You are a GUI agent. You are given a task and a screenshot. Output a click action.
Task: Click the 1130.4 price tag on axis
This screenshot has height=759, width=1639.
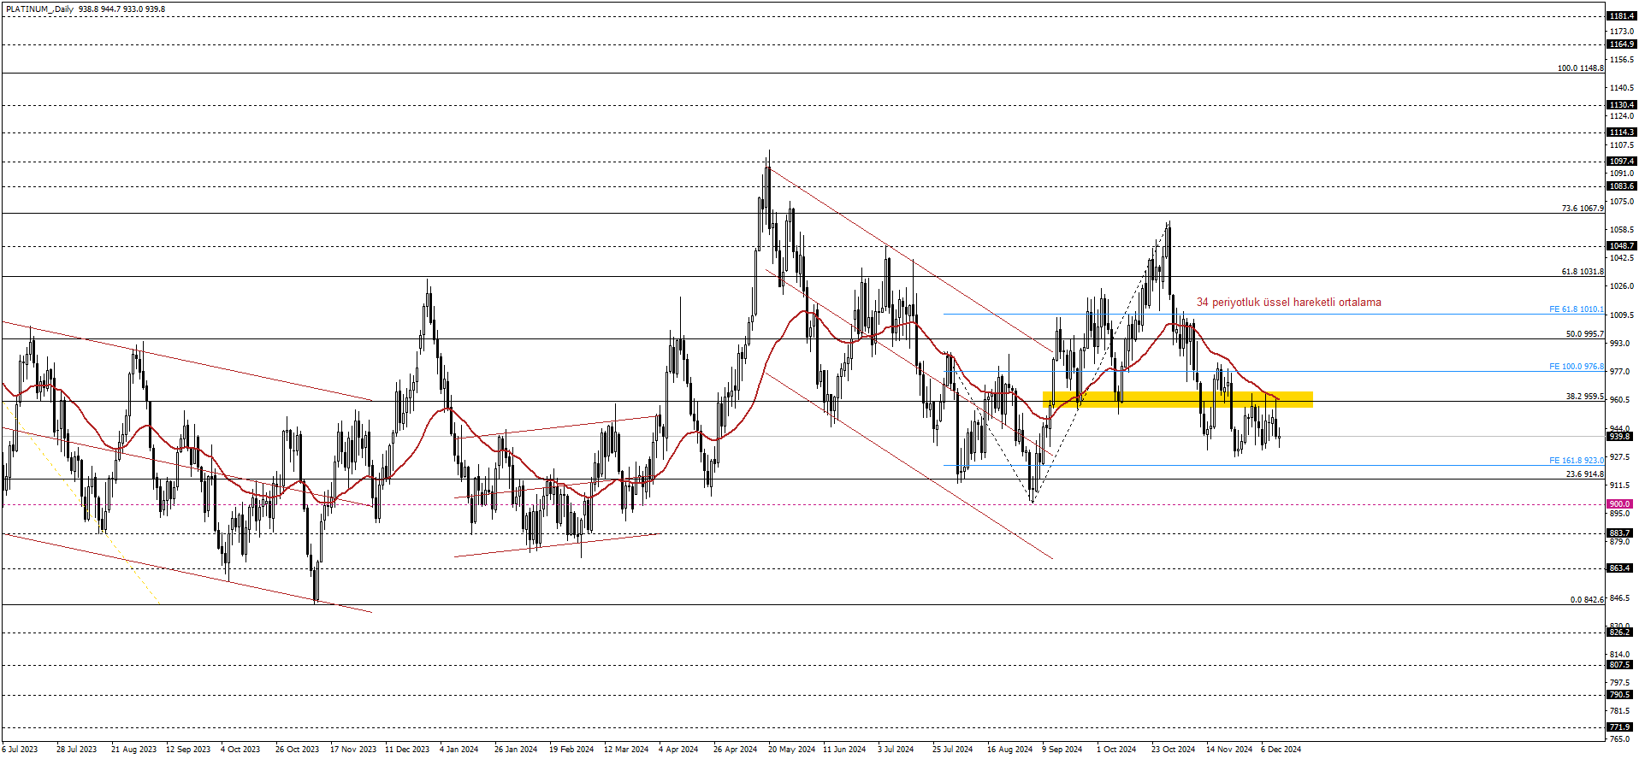point(1621,105)
